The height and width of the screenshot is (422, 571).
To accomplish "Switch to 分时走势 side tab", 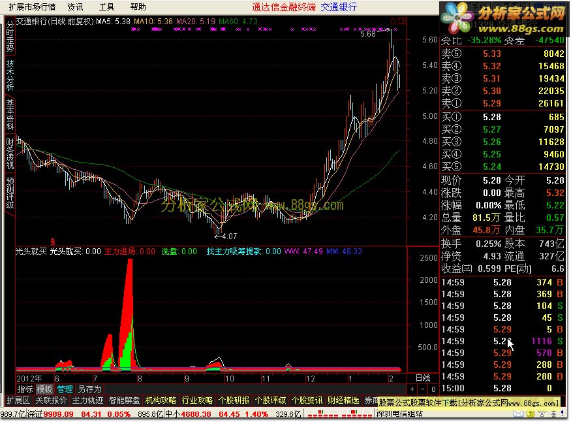I will (x=10, y=36).
